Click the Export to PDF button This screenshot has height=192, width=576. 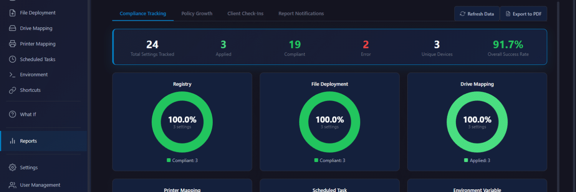523,14
